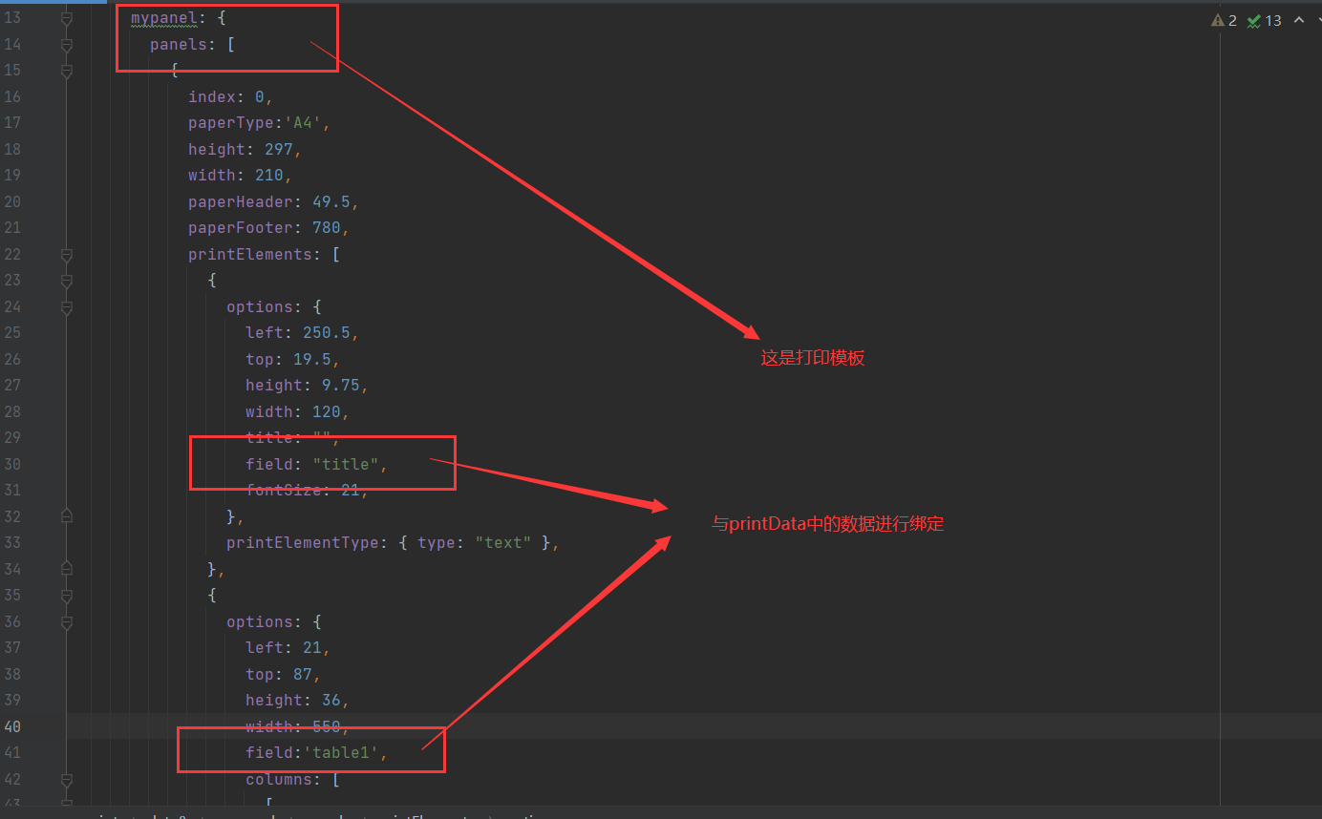Click the 'columns: [' code text
This screenshot has height=819, width=1322.
pos(292,779)
